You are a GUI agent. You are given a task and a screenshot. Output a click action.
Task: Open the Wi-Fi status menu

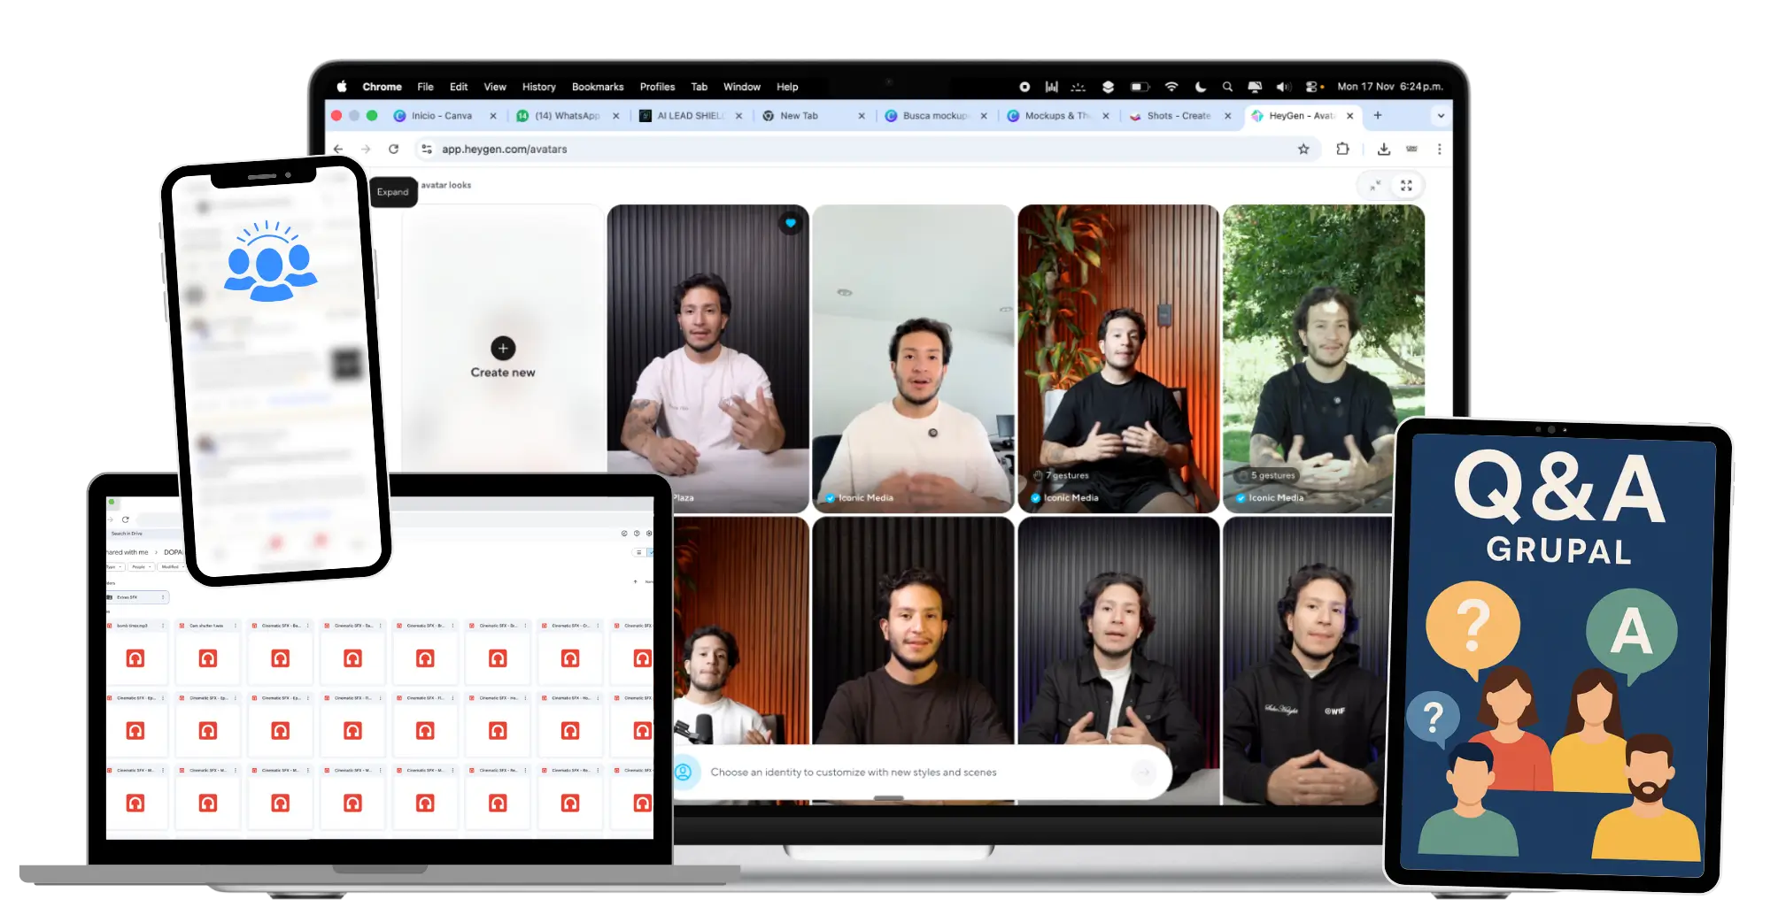pos(1171,87)
